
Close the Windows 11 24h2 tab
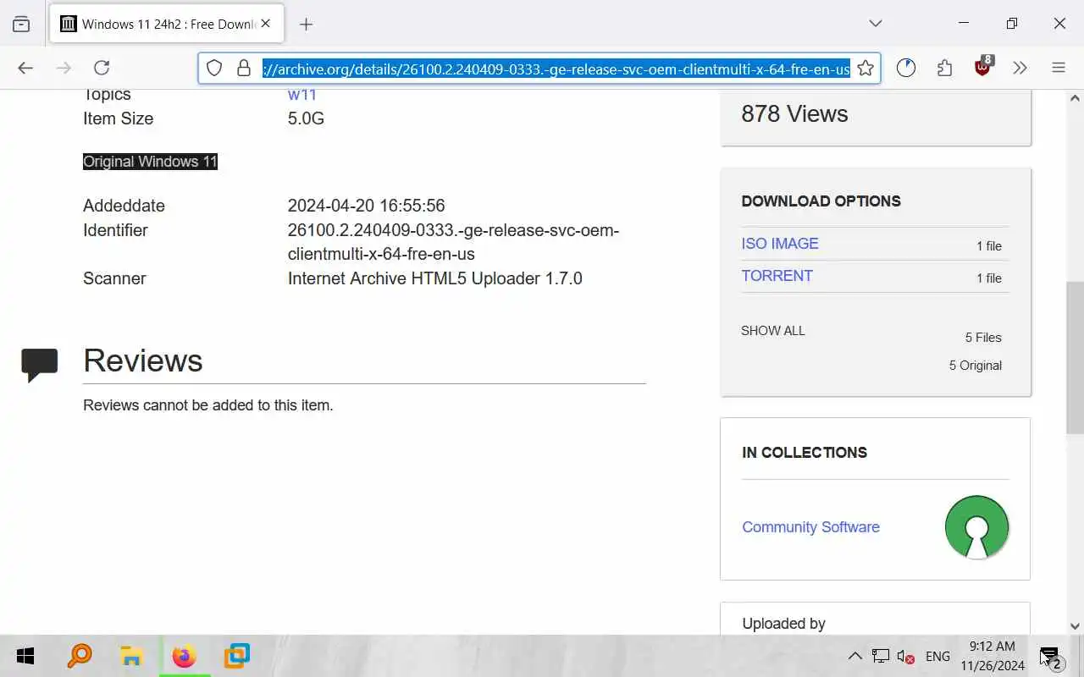tap(266, 24)
